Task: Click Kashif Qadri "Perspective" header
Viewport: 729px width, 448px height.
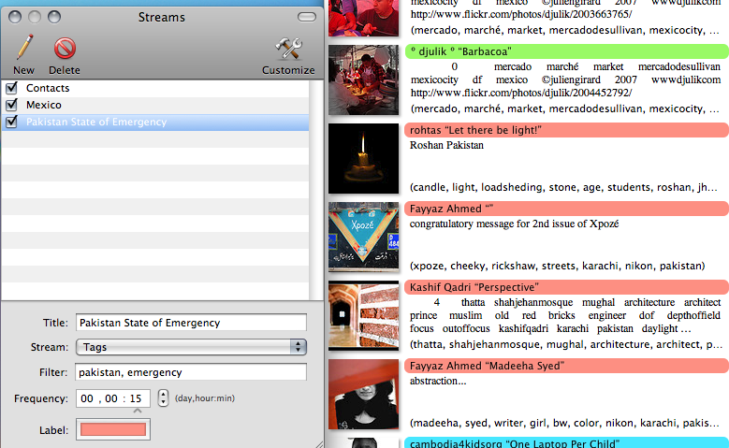Action: 567,287
